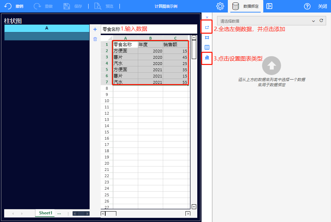Open settings via the gear icon
Screen dimensions: 331x222
click(220, 6)
